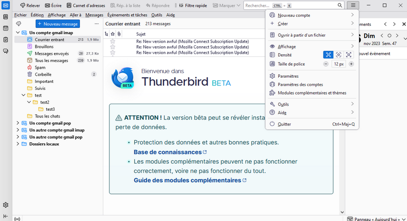Select the relaxed density option
The width and height of the screenshot is (407, 221).
348,55
